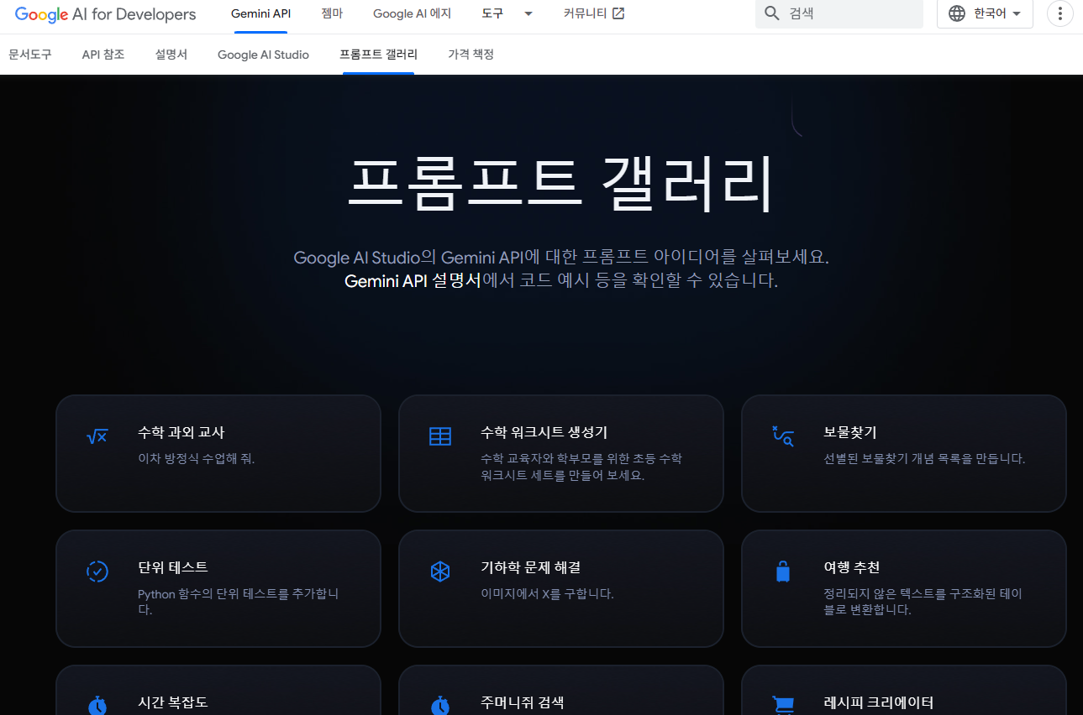Open the 레시피 크리에이터 card title
Image resolution: width=1083 pixels, height=715 pixels.
pos(879,702)
